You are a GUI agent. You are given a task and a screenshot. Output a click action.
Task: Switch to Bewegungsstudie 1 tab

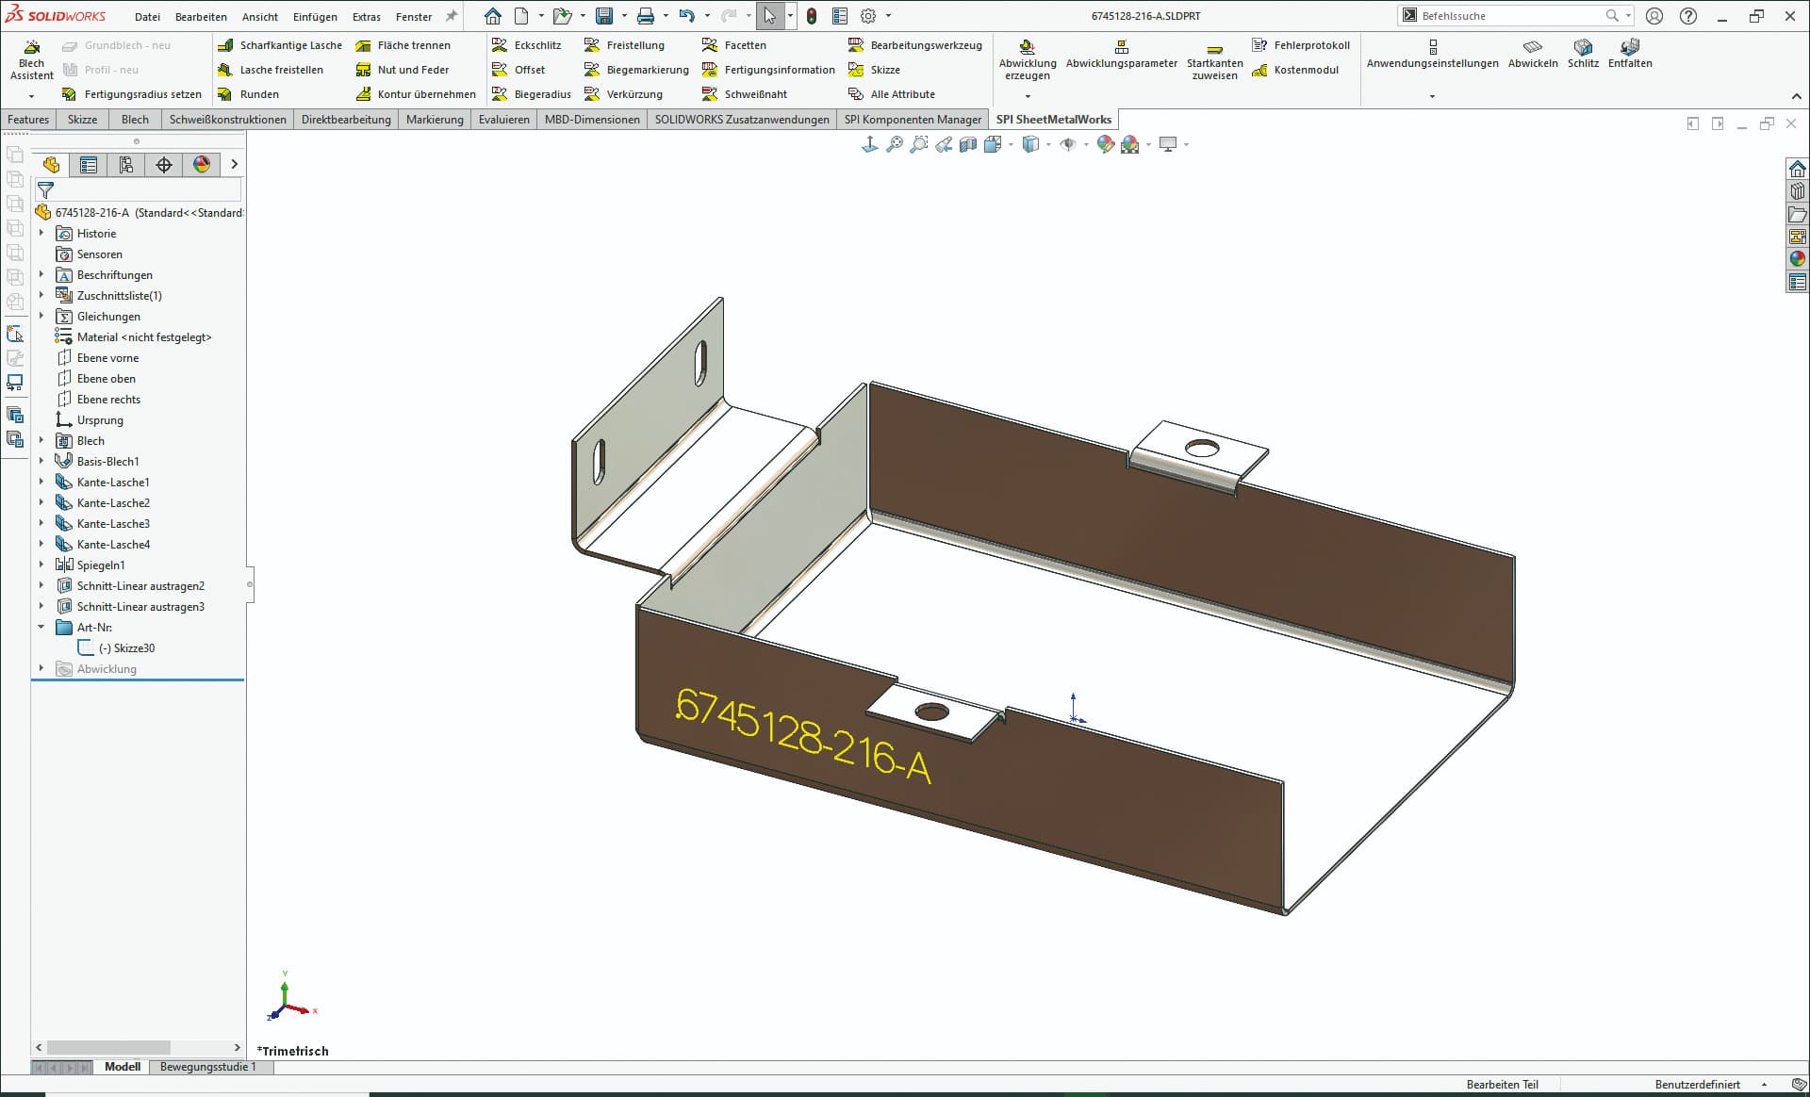(208, 1067)
